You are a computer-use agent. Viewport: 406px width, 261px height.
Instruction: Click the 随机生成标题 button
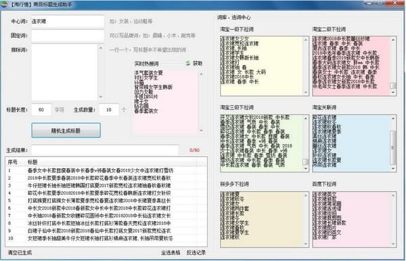[x=66, y=130]
